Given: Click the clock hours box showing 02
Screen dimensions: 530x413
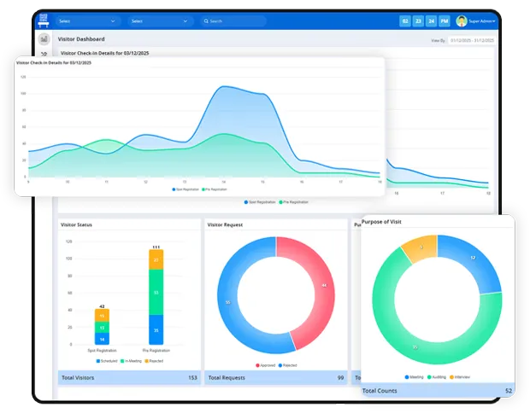Looking at the screenshot, I should pos(404,21).
